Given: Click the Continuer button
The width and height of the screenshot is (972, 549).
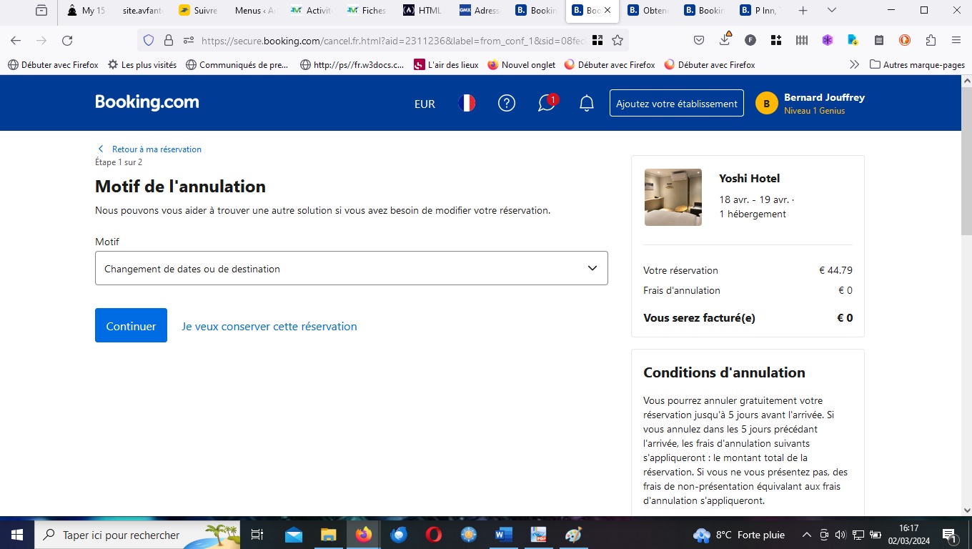Looking at the screenshot, I should click(x=131, y=326).
